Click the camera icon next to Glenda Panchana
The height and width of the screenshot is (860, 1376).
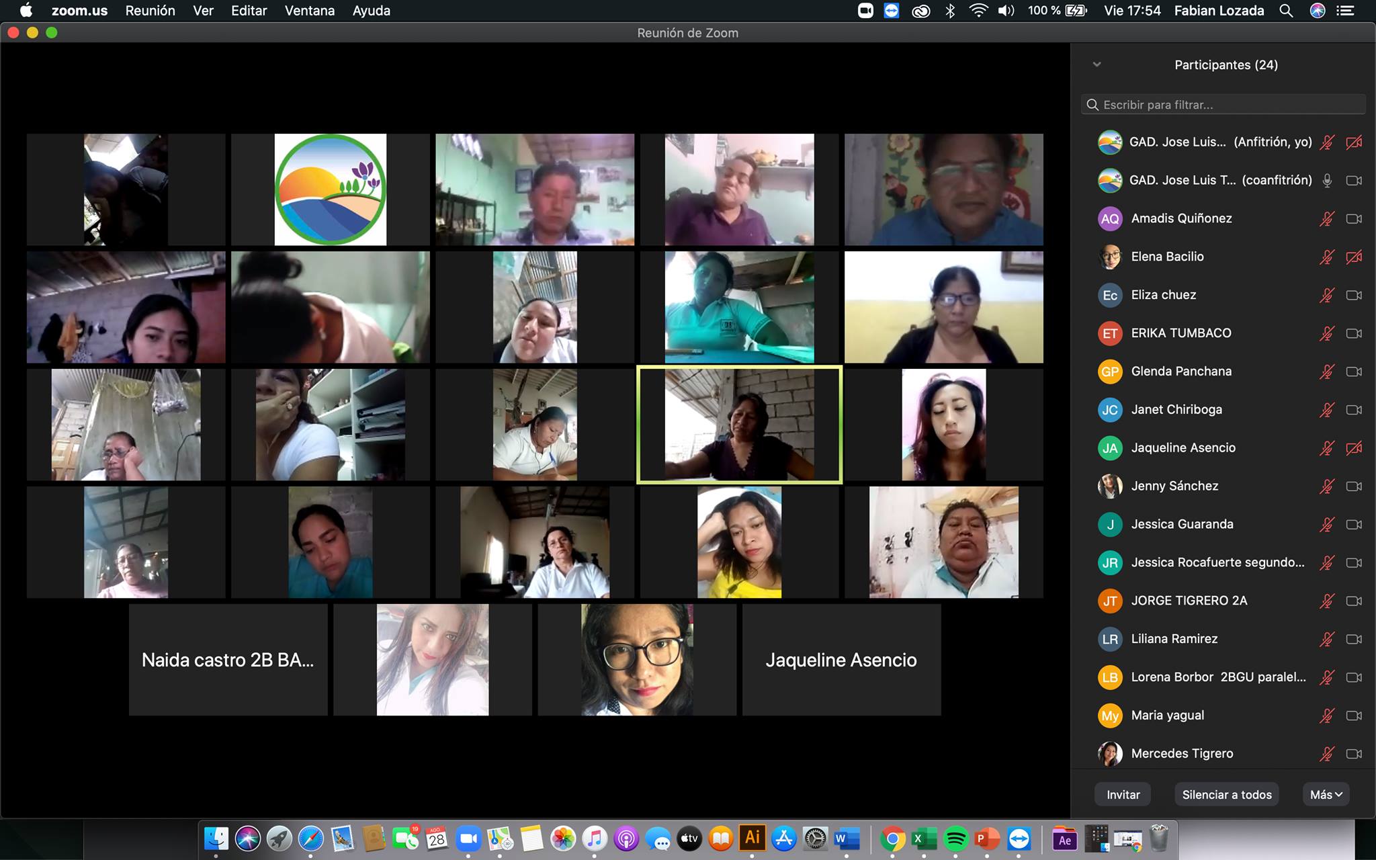(1354, 372)
